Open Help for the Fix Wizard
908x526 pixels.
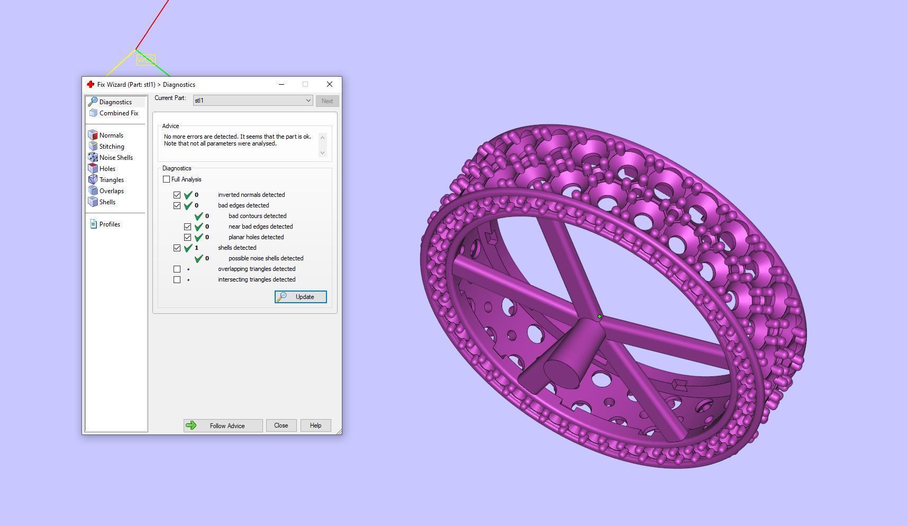(x=315, y=425)
